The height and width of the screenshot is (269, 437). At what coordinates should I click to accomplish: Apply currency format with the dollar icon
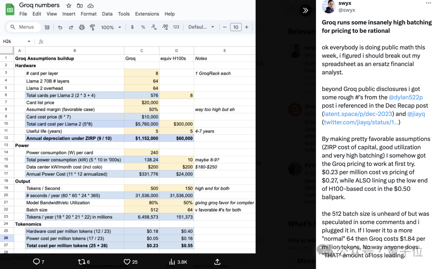coord(132,27)
